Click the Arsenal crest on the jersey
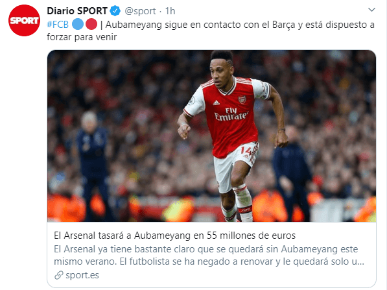 click(x=242, y=99)
